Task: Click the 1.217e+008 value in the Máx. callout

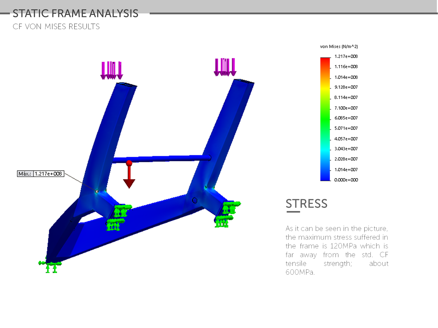Action: click(48, 174)
